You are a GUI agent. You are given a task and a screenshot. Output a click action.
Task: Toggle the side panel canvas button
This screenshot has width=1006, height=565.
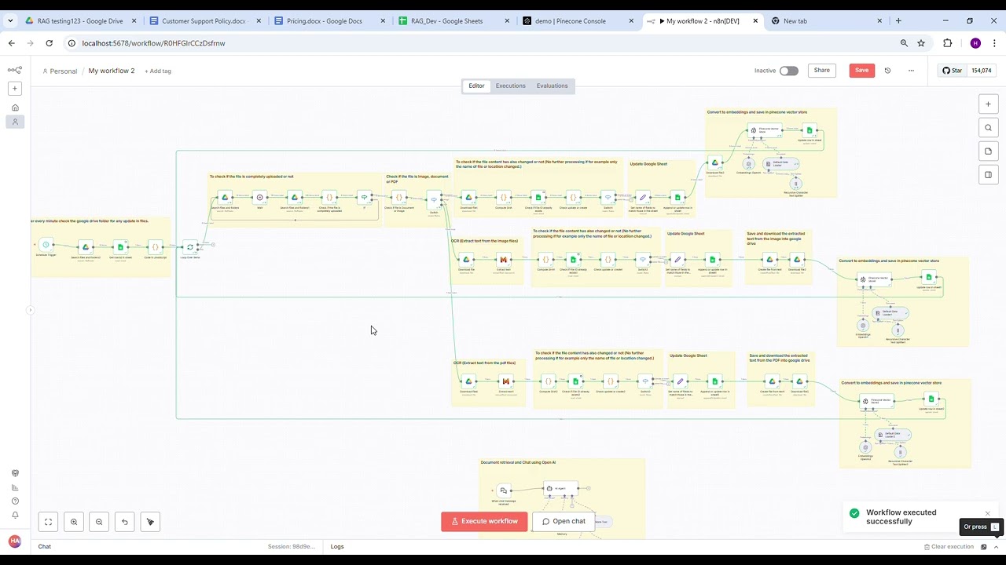[x=989, y=174]
